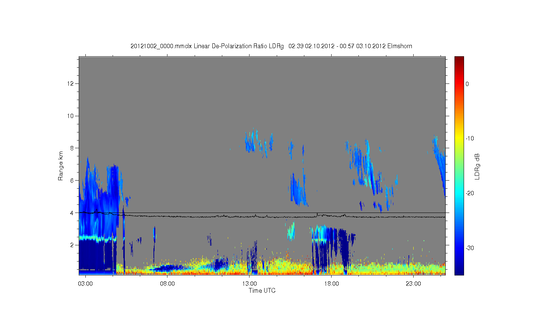Click the 'Time UTC' x-axis label

click(262, 291)
